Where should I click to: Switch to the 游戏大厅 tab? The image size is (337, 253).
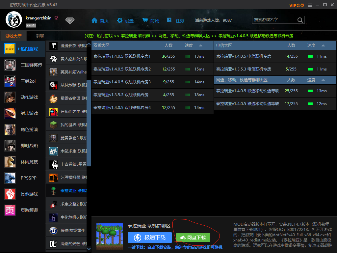click(13, 36)
